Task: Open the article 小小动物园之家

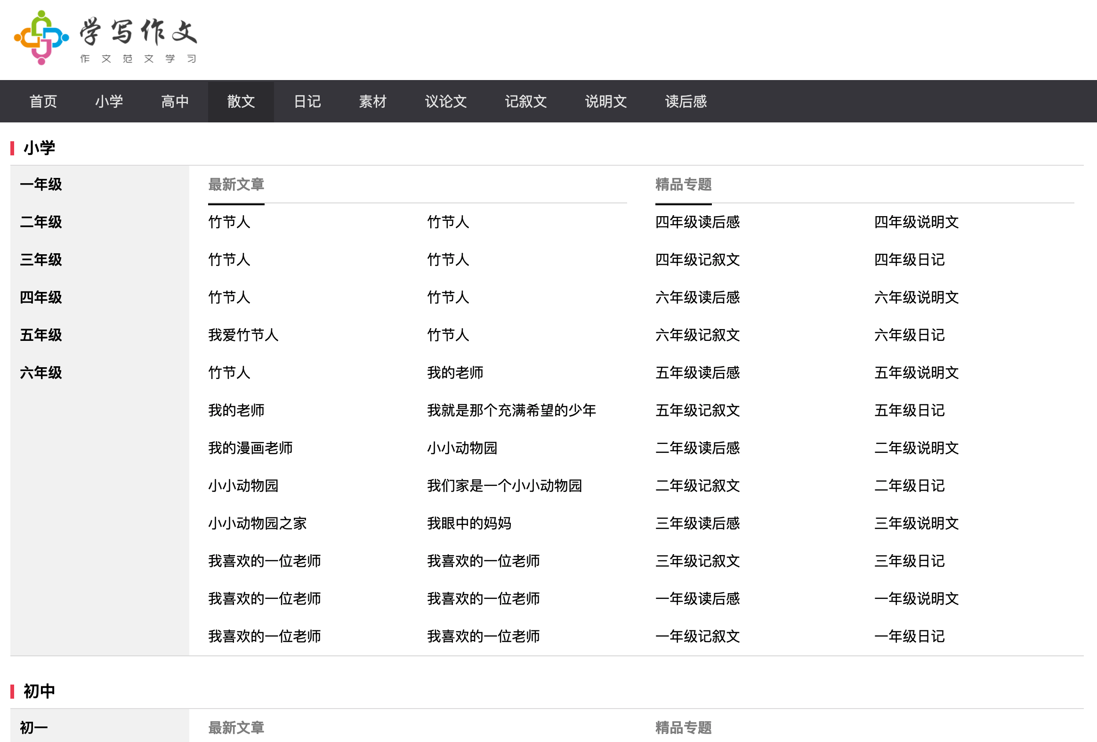Action: click(x=258, y=524)
